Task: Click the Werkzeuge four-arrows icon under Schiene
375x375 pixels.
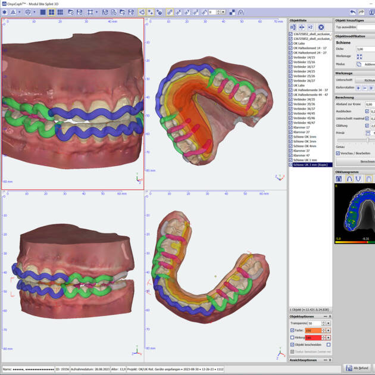Action: tap(359, 57)
